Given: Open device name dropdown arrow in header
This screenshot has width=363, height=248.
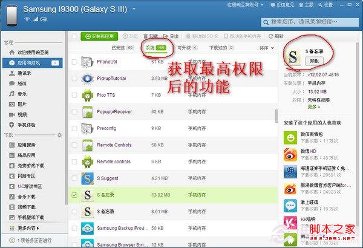Looking at the screenshot, I should [x=134, y=9].
